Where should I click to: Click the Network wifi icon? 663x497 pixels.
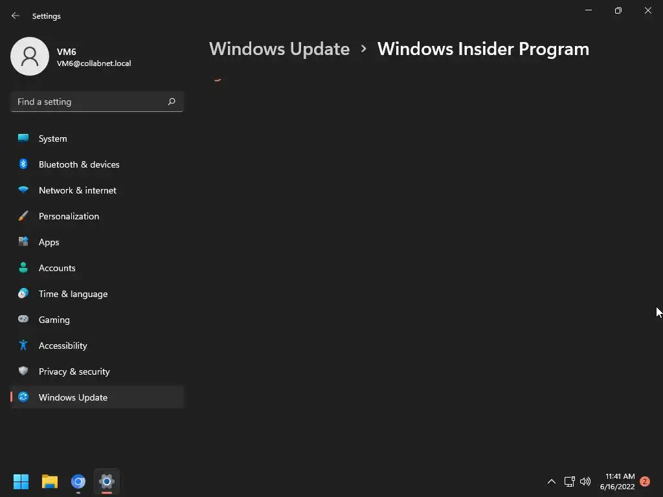[23, 190]
